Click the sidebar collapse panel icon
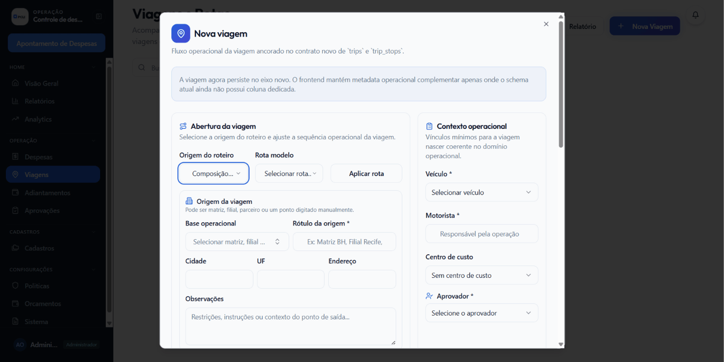This screenshot has height=362, width=724. [x=99, y=16]
